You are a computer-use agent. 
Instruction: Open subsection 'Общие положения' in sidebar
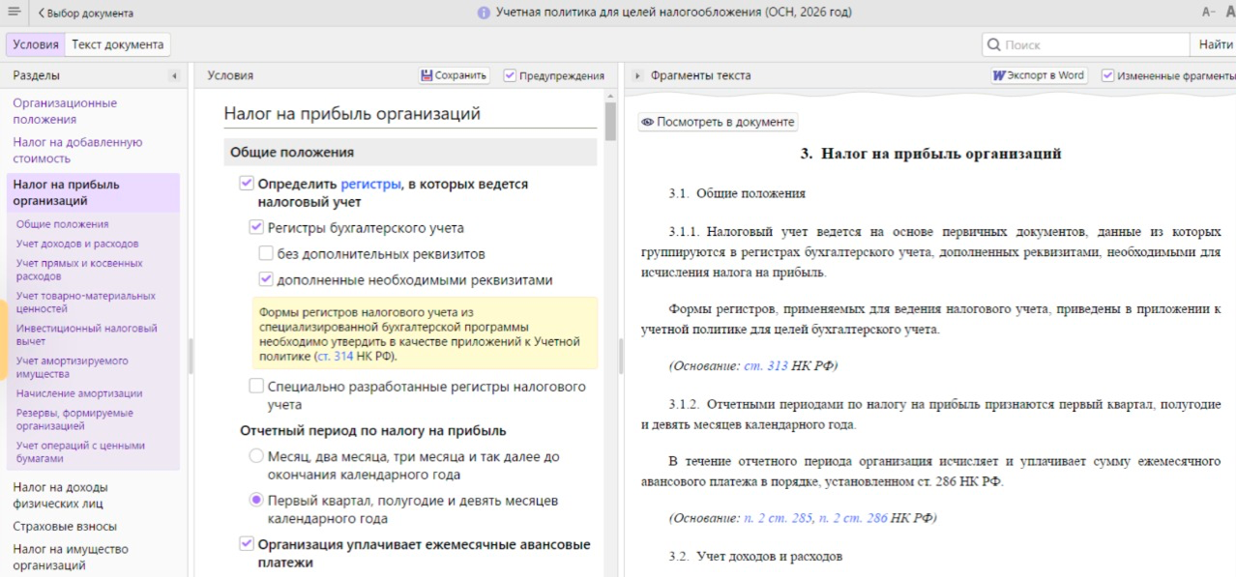coord(62,224)
